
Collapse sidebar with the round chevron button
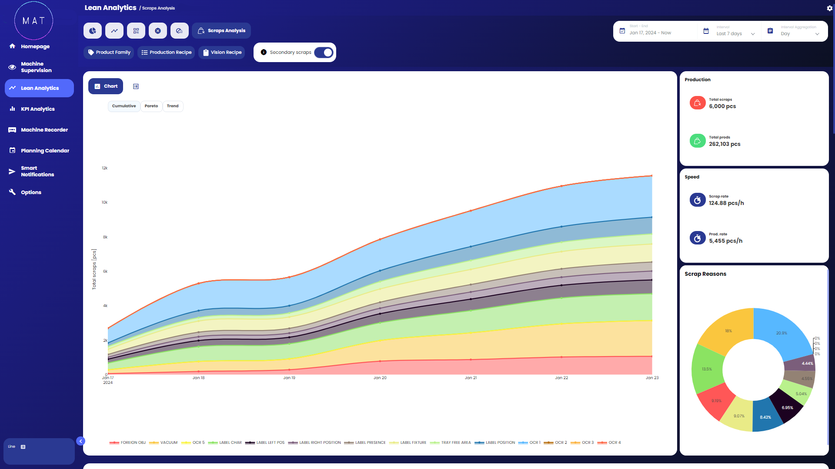coord(80,441)
